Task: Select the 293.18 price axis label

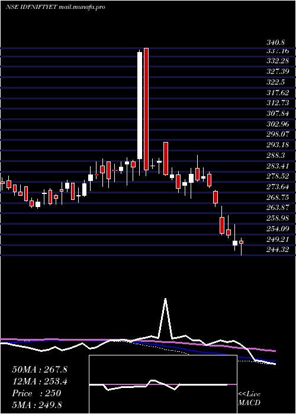Action: point(277,145)
